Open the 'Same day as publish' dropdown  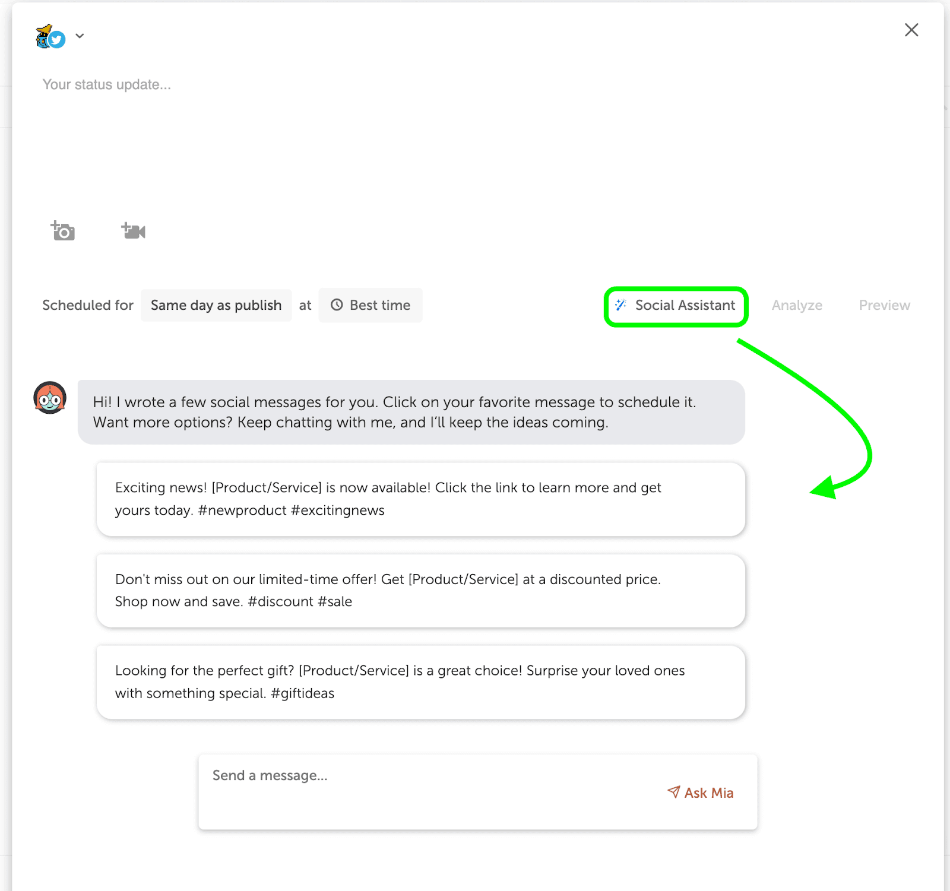(216, 305)
